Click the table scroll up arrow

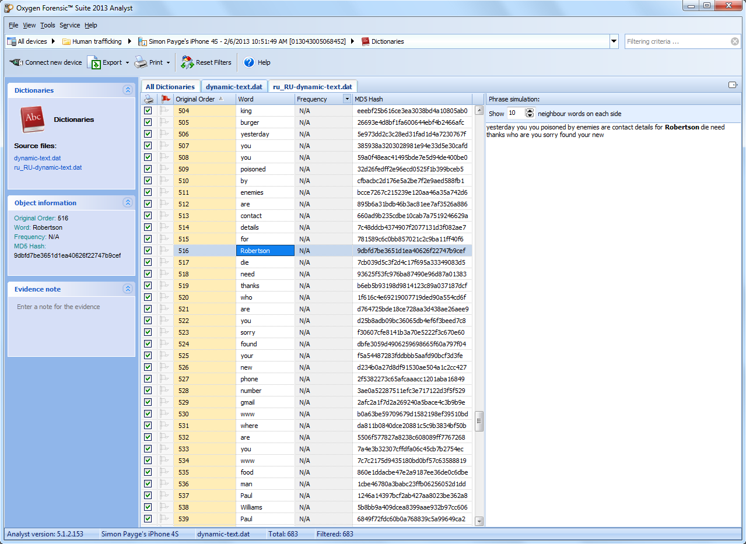479,110
